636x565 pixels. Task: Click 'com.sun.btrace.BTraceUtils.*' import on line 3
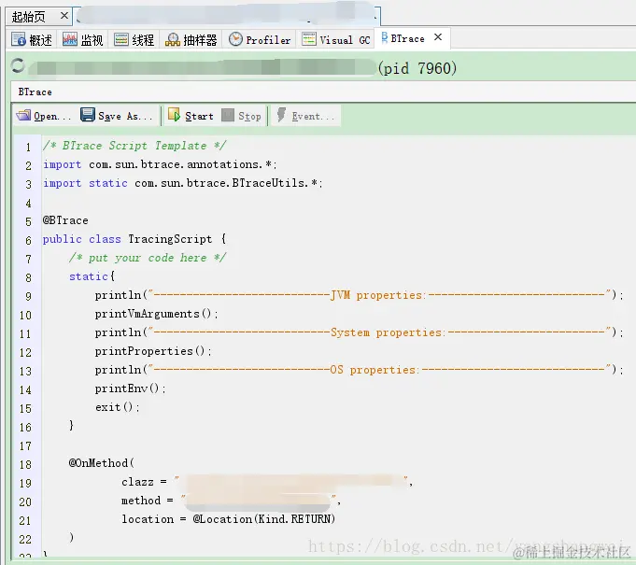(x=226, y=183)
